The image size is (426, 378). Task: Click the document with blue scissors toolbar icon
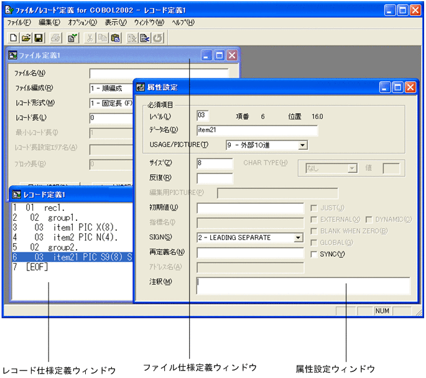tap(145, 38)
